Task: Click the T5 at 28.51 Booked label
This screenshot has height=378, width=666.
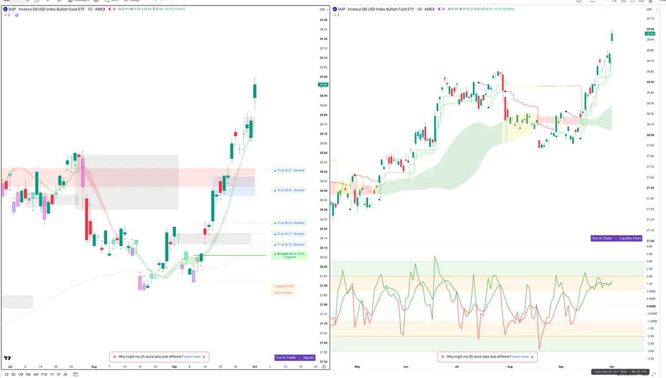Action: tap(289, 170)
